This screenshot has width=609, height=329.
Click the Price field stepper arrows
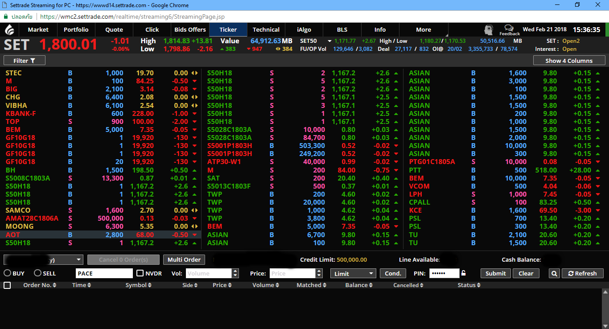tap(319, 273)
